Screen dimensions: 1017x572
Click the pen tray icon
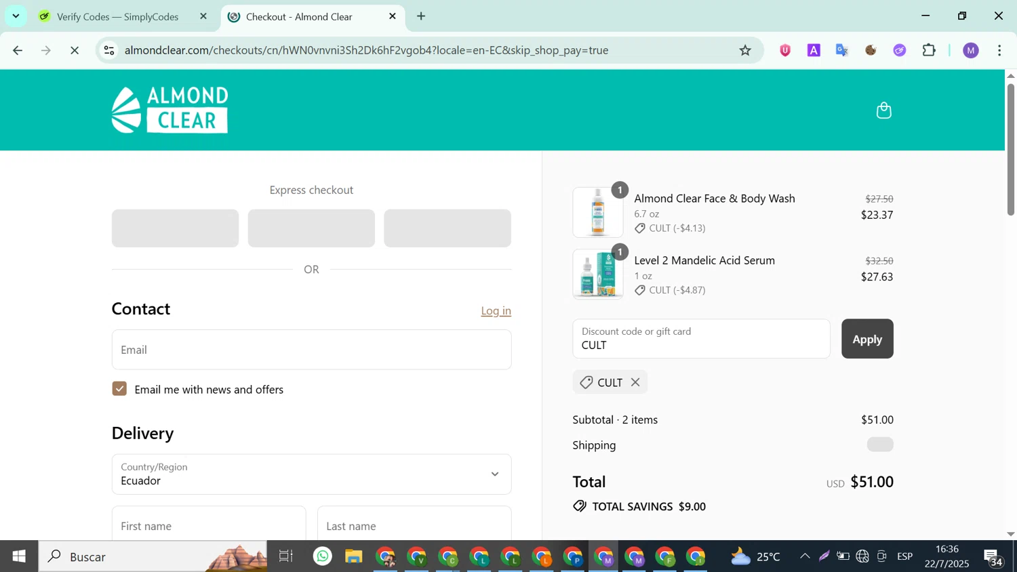824,556
